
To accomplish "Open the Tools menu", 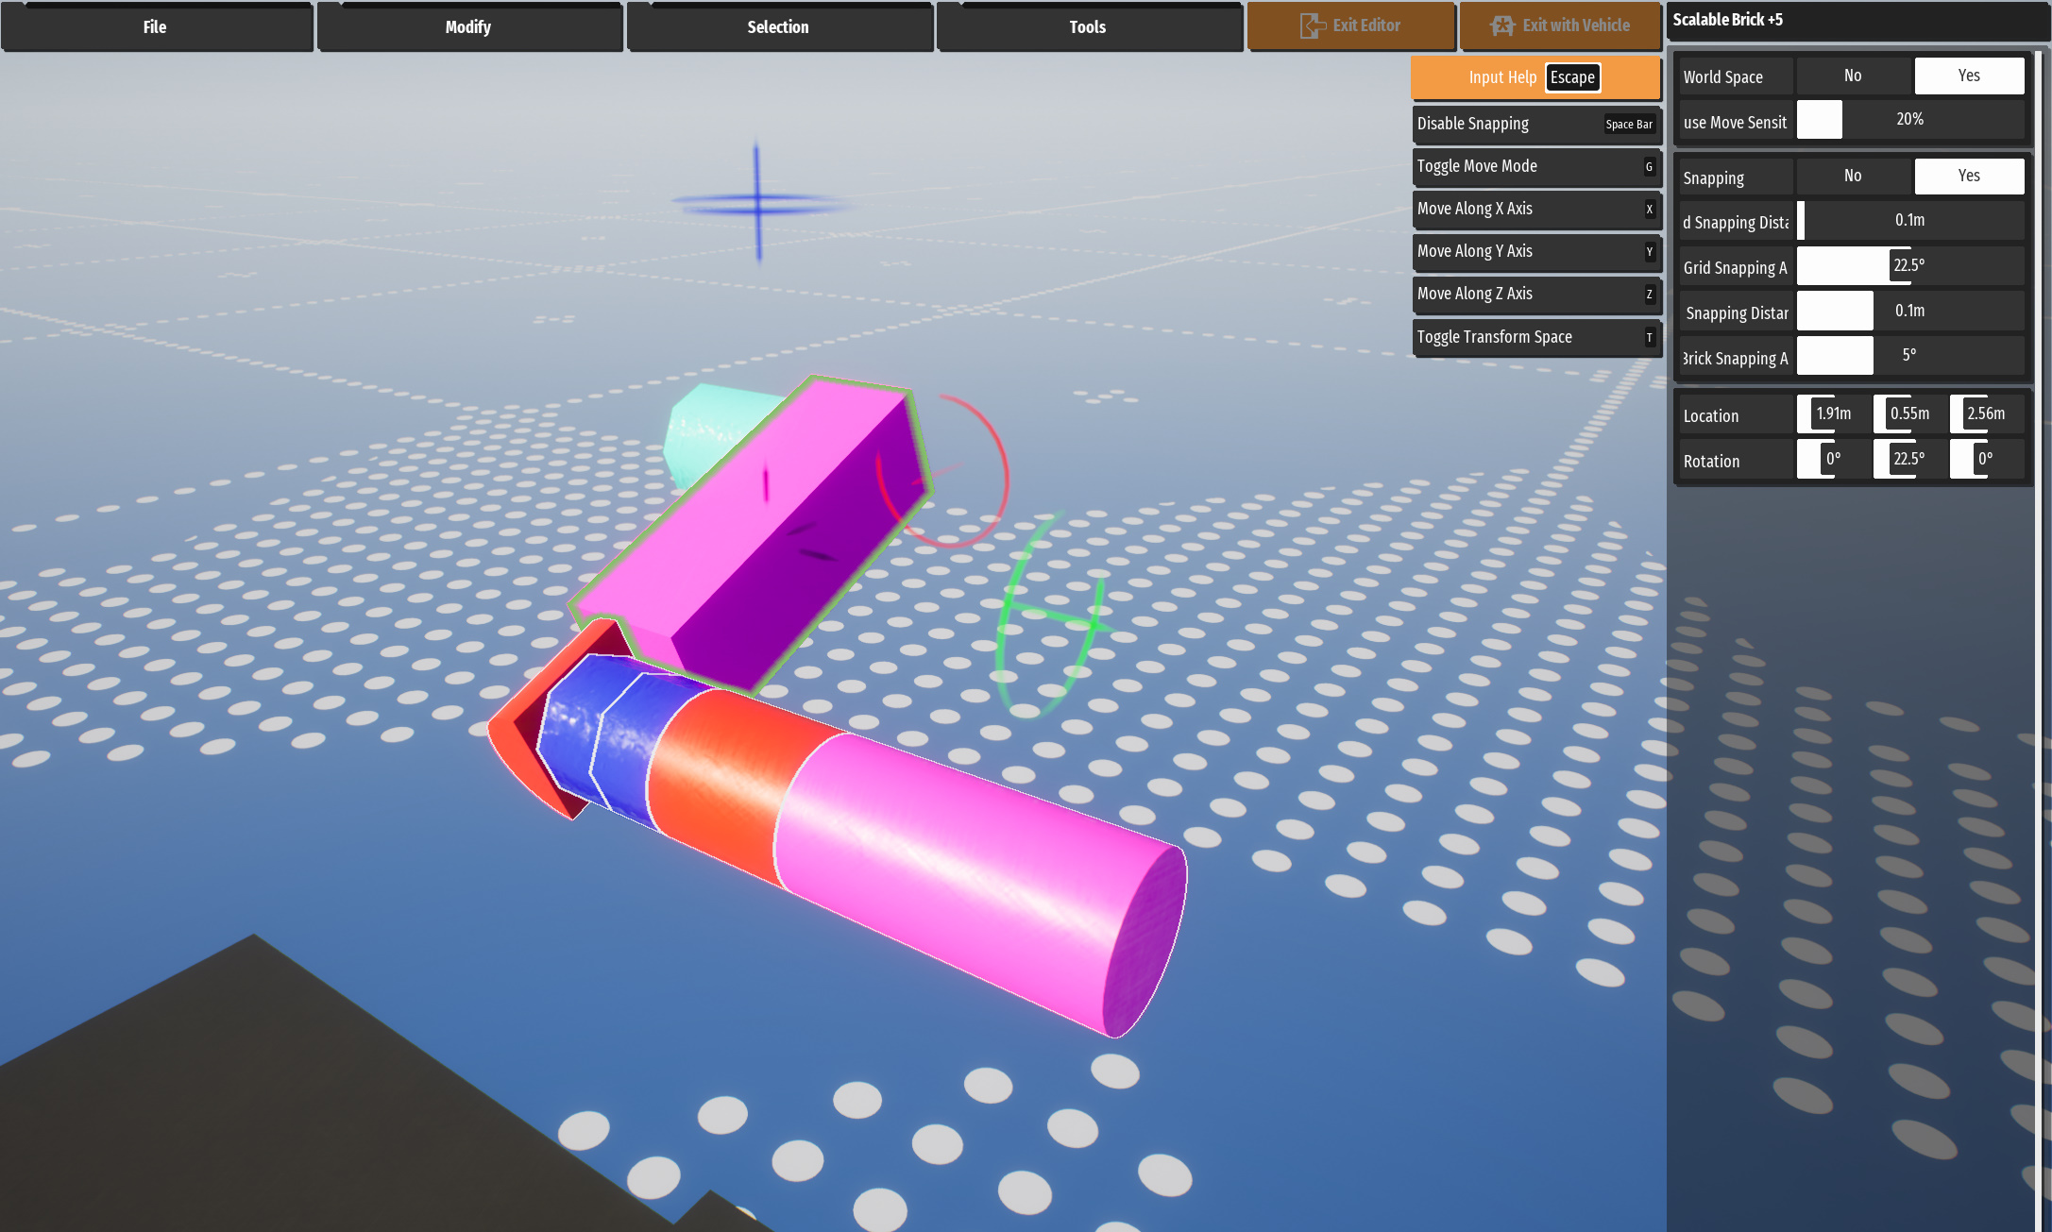I will click(x=1088, y=27).
